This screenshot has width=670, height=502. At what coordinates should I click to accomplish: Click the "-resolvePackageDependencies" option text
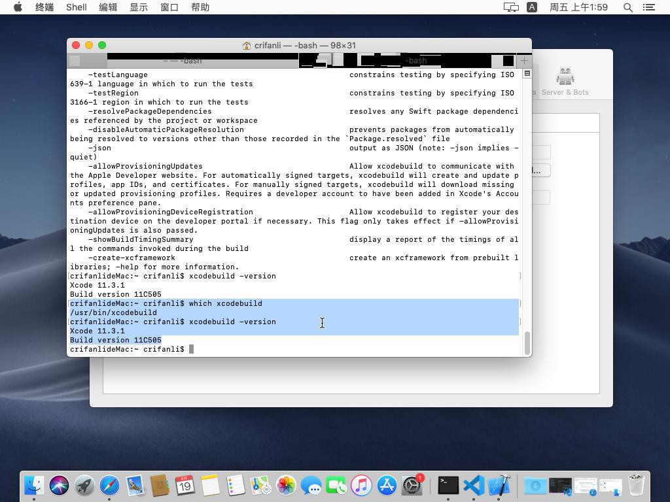click(150, 111)
